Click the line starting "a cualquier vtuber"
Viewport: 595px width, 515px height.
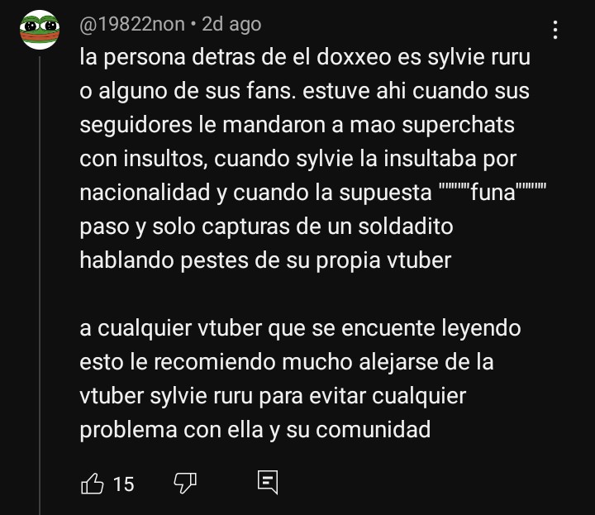pos(300,328)
